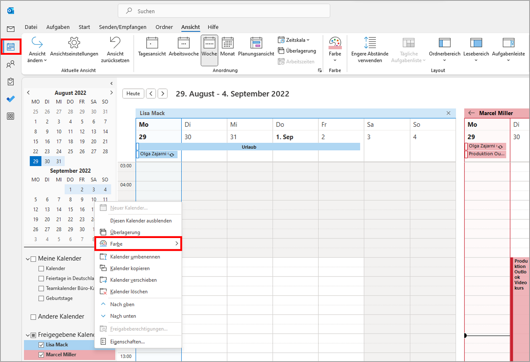Open Olga Zajarni event in Lisa Mack
The width and height of the screenshot is (530, 362).
click(157, 154)
